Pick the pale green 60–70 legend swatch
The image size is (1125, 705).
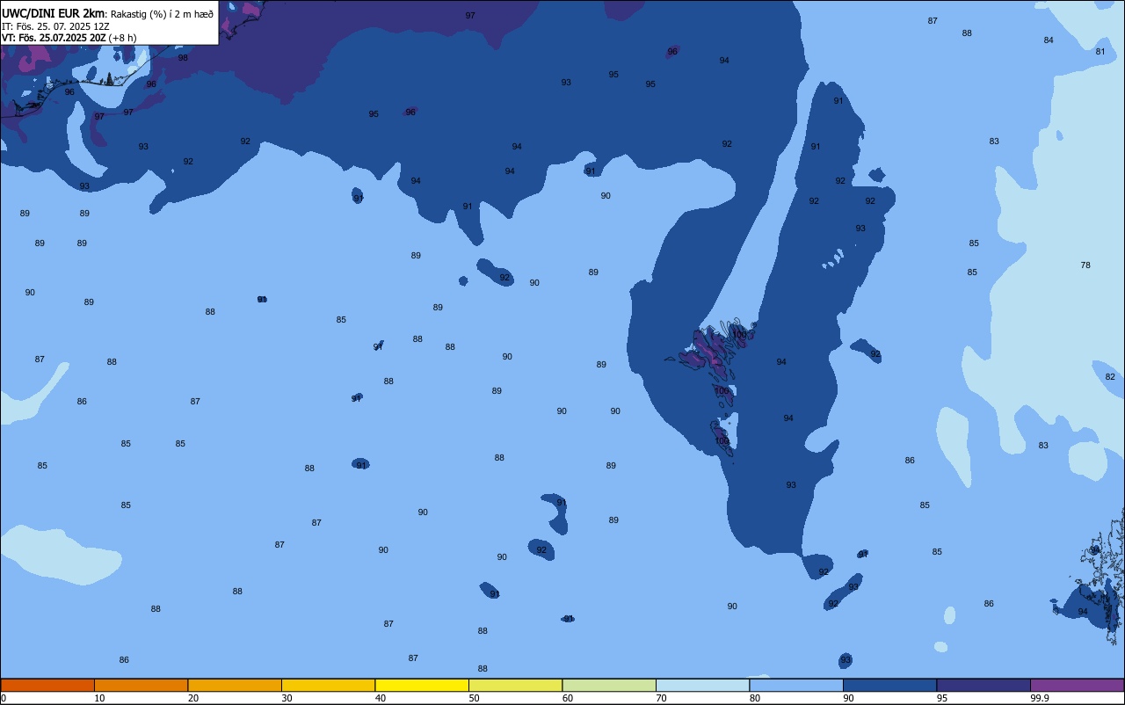609,685
